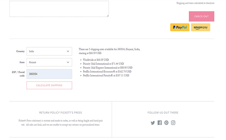The width and height of the screenshot is (226, 140).
Task: Grab the order notes resize handle
Action: point(108,15)
